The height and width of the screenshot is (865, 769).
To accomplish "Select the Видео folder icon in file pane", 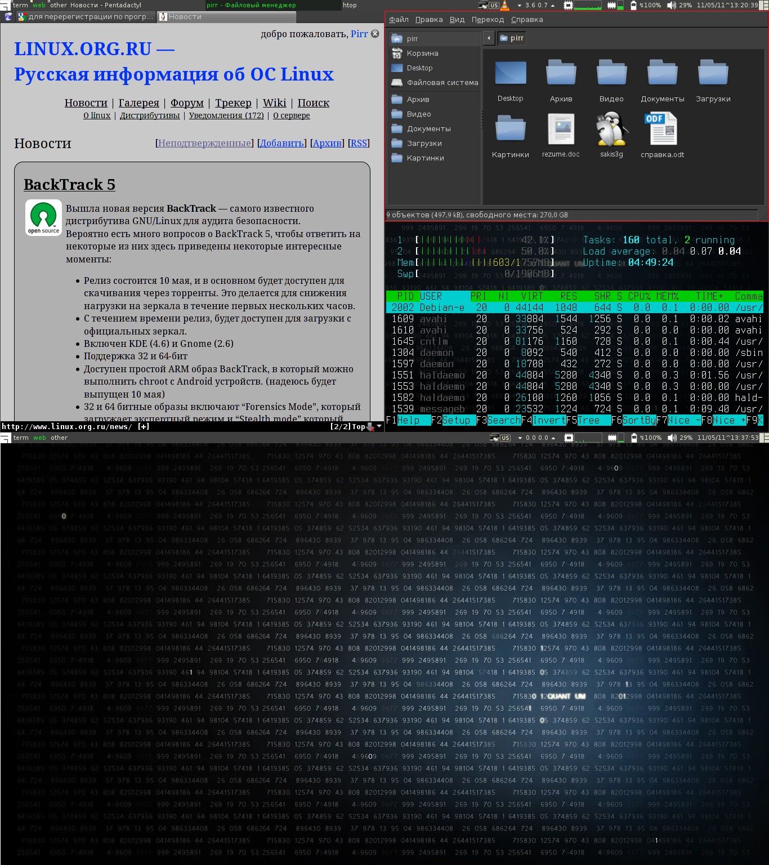I will coord(612,73).
